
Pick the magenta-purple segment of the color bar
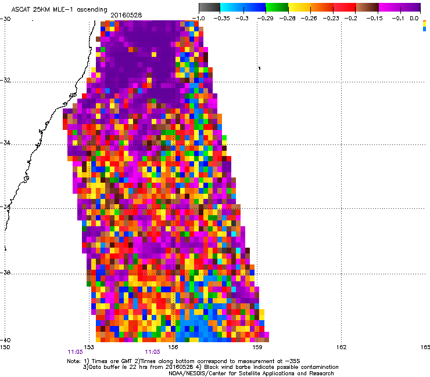pyautogui.click(x=399, y=8)
